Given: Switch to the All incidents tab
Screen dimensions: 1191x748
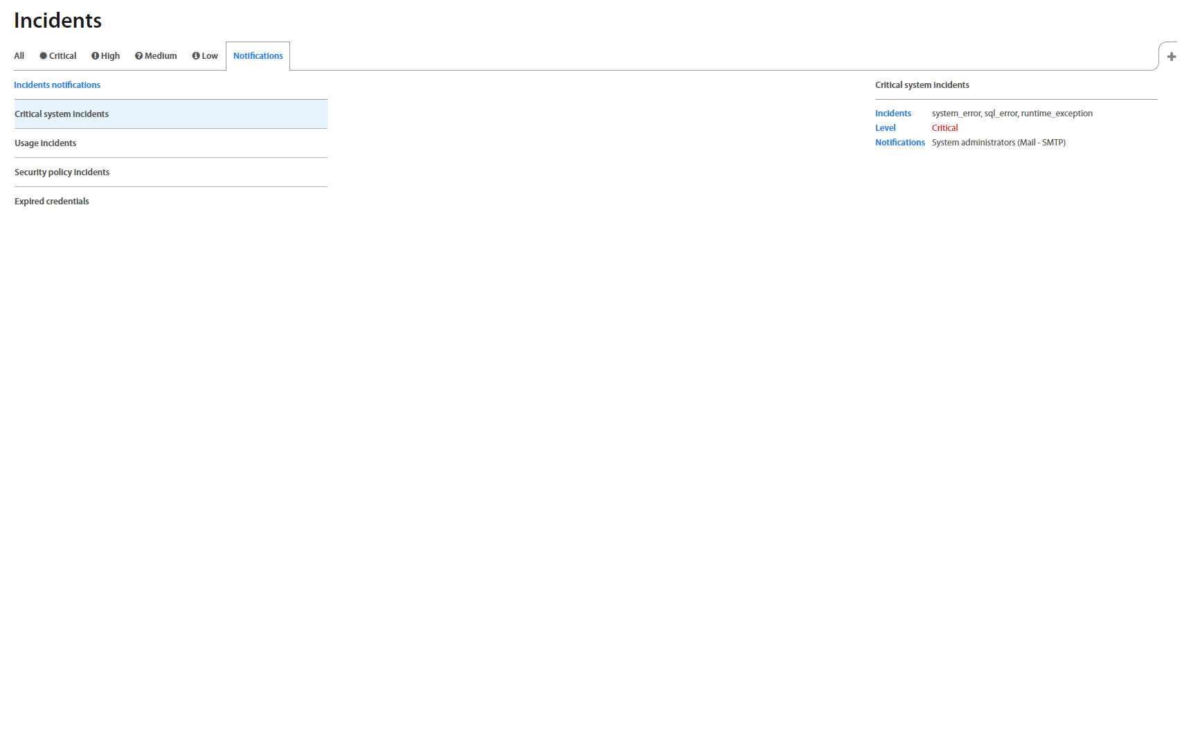Looking at the screenshot, I should click(x=19, y=56).
